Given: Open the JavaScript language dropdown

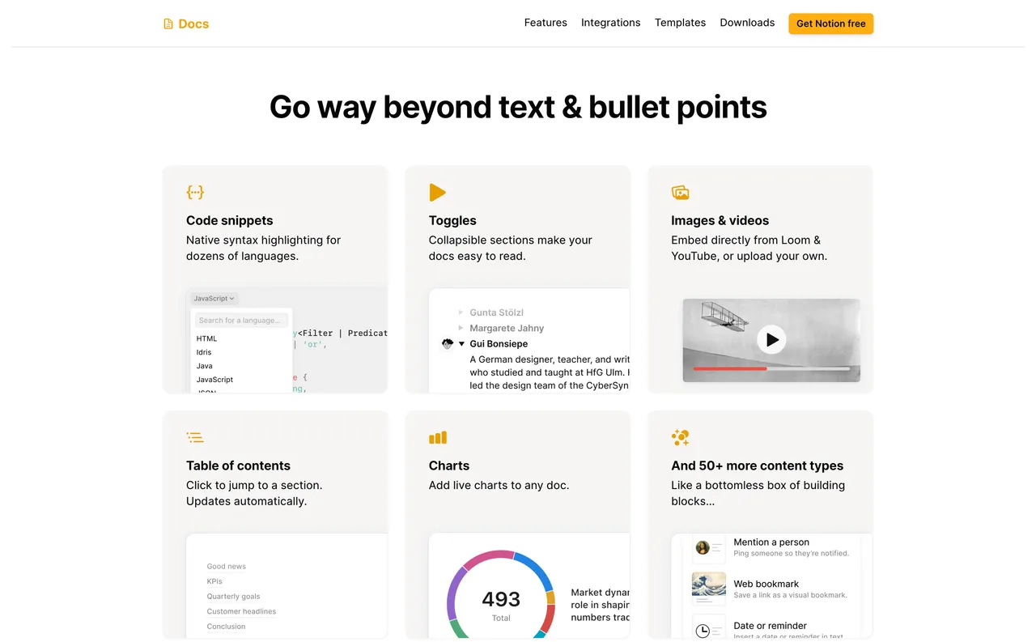Looking at the screenshot, I should click(x=214, y=299).
